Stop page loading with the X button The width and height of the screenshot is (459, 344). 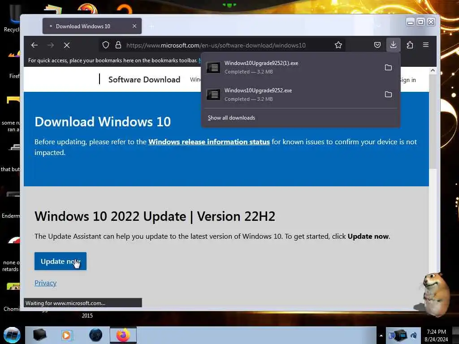[x=67, y=45]
